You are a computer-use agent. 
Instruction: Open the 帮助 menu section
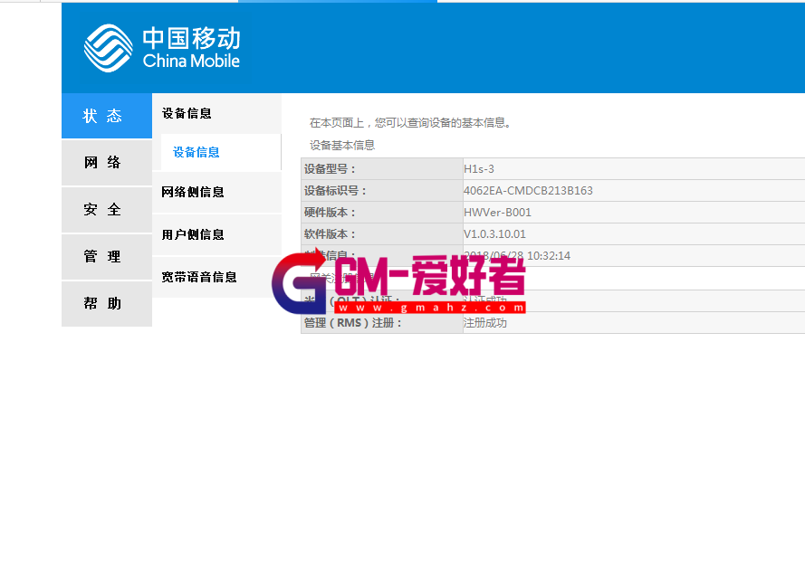(x=103, y=304)
